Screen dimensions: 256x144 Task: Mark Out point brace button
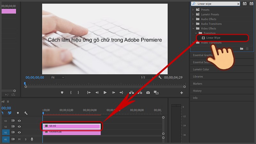[x=78, y=92]
